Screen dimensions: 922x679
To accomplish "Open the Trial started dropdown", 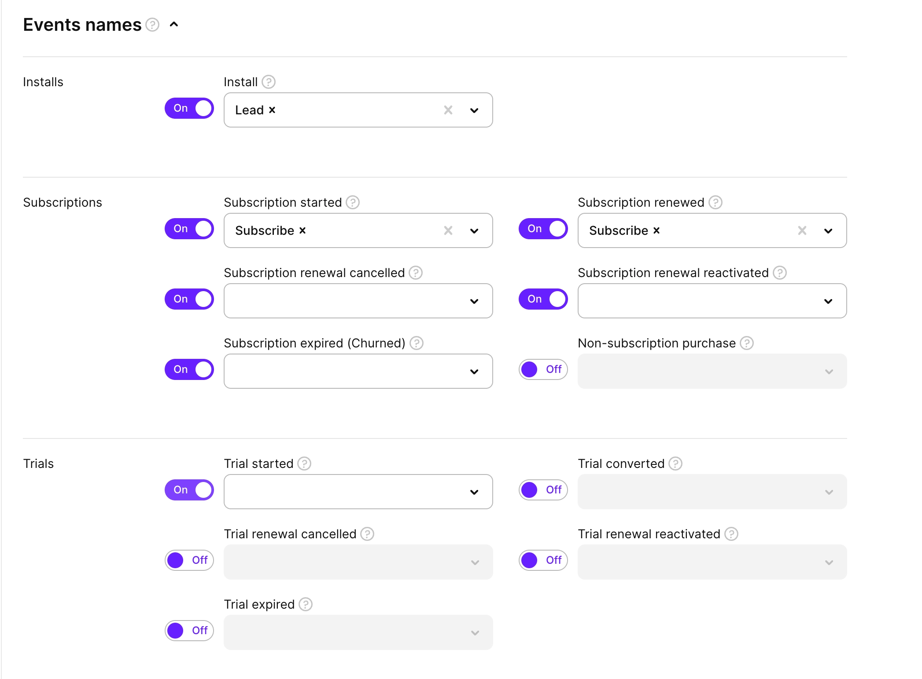I will tap(474, 492).
